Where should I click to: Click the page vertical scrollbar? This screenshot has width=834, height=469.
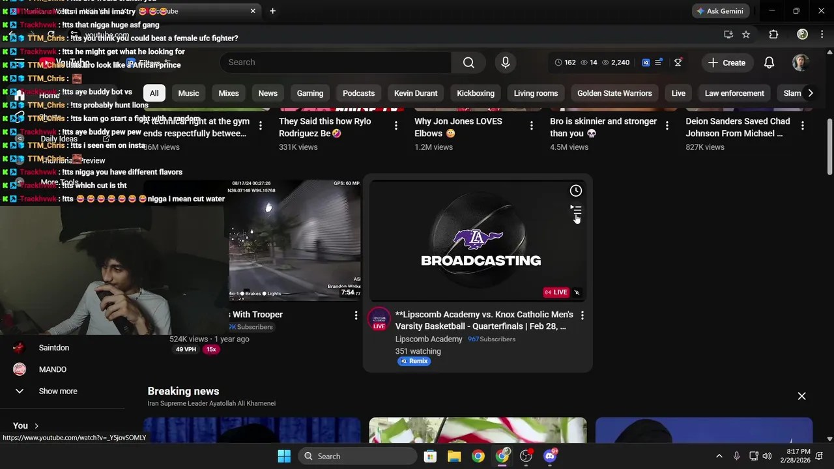click(829, 146)
